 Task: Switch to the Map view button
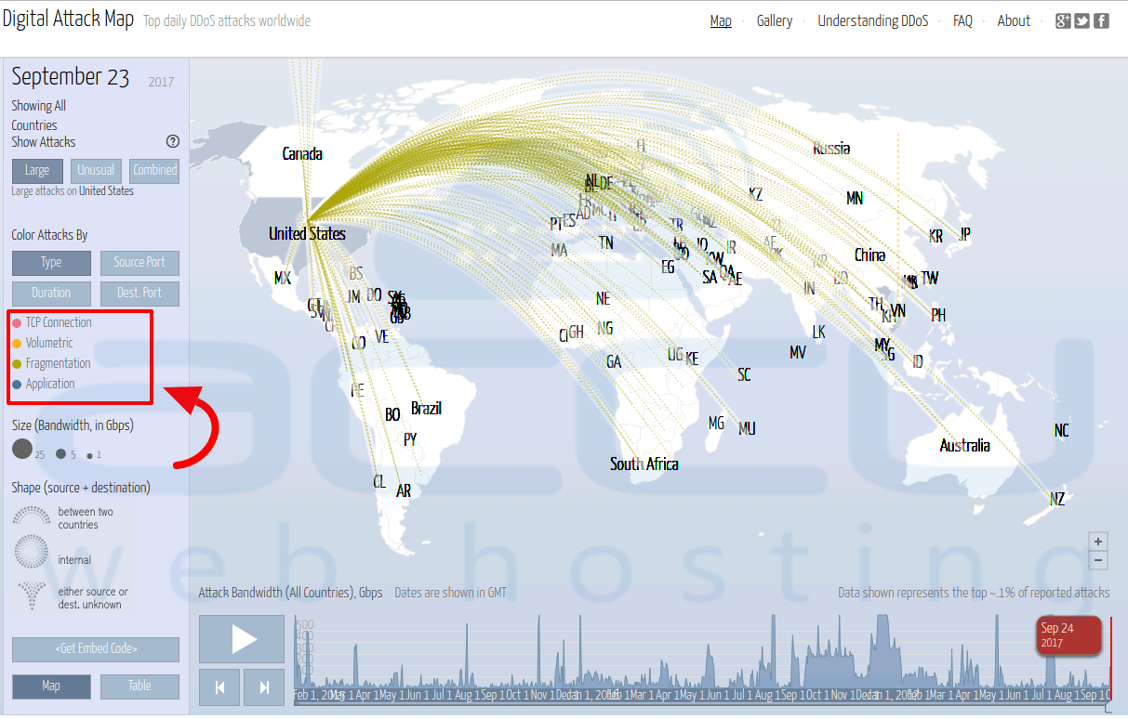51,686
